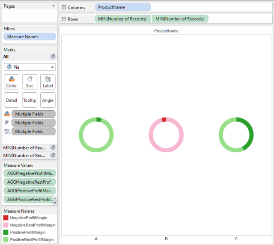Click Measure Values scroll down arrow
This screenshot has height=245, width=274.
55,203
